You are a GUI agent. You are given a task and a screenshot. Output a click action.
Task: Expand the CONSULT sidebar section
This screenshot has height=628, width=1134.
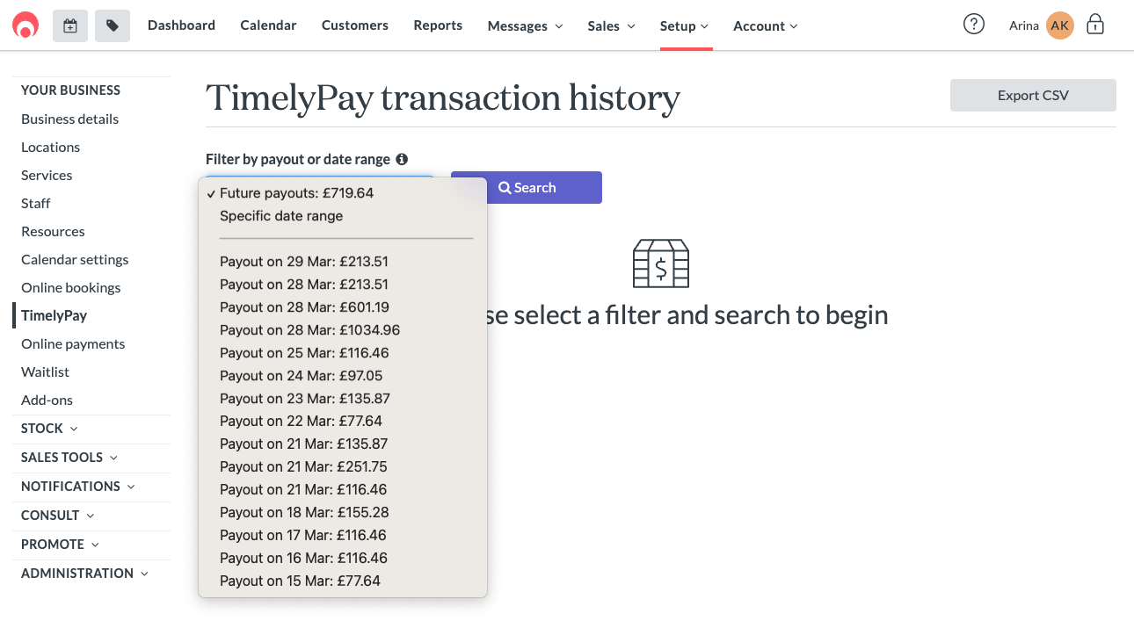(x=57, y=516)
